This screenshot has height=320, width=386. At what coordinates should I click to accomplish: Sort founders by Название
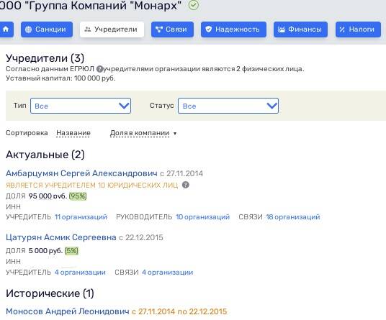click(73, 133)
